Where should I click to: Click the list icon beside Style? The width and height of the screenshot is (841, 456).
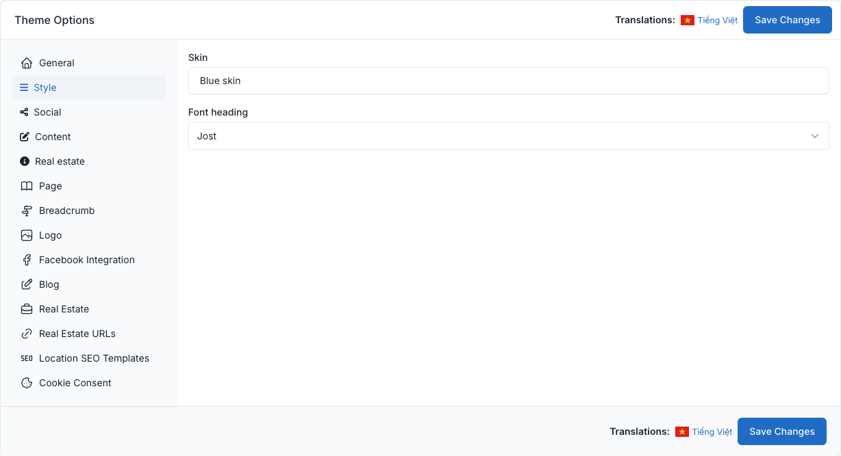(x=24, y=88)
